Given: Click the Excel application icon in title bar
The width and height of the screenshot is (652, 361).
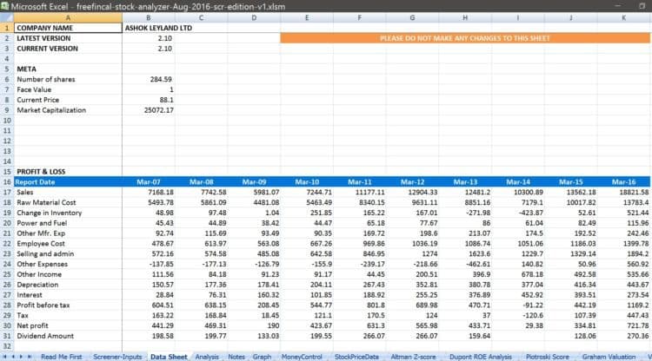Looking at the screenshot, I should pyautogui.click(x=4, y=6).
